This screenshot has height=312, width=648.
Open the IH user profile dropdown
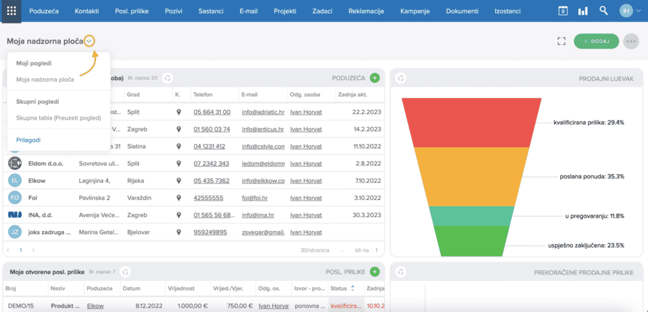[x=630, y=11]
